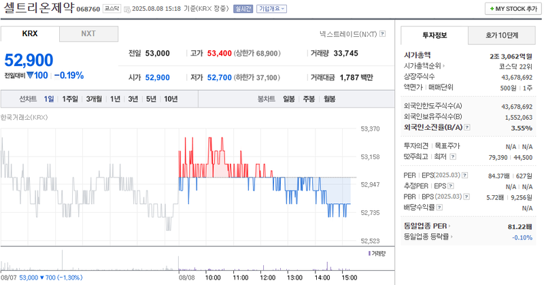The width and height of the screenshot is (544, 285).
Task: Click the 시가총액 label
Action: pos(417,55)
